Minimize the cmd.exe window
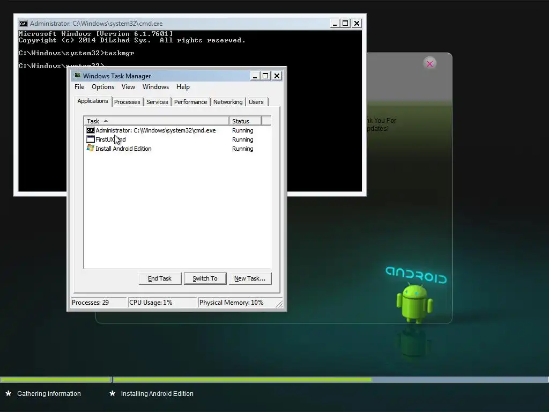Image resolution: width=549 pixels, height=412 pixels. pos(335,24)
